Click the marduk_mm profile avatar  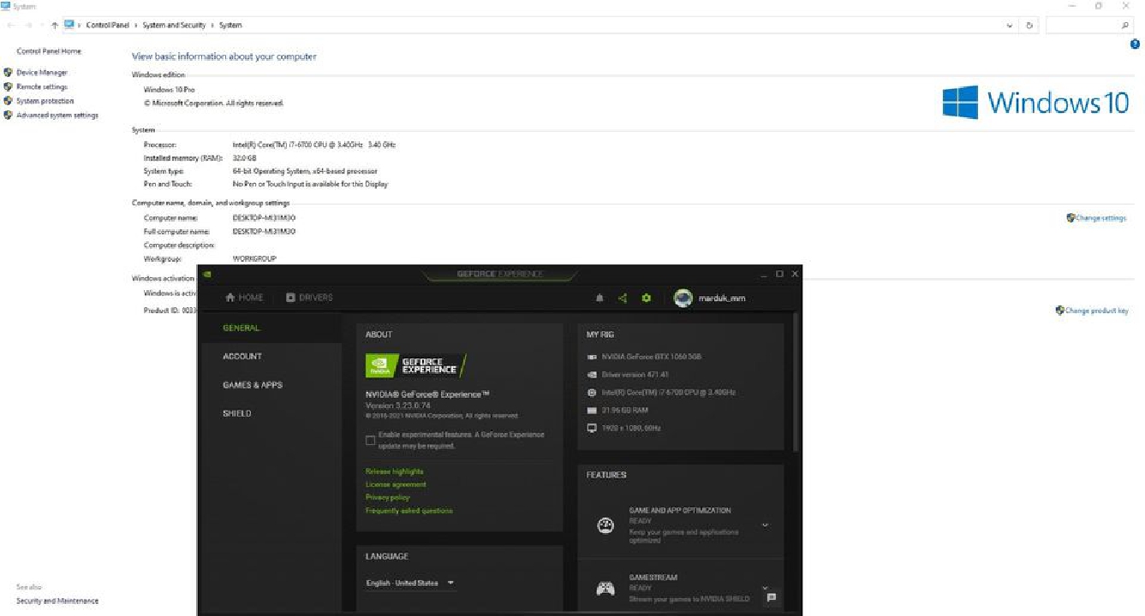(x=683, y=298)
